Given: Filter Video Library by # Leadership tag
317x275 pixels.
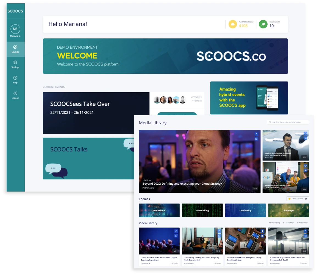Looking at the screenshot, I should [288, 223].
